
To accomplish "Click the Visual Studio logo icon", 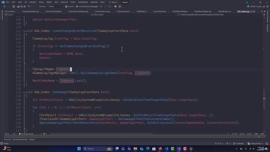I will [3, 2].
